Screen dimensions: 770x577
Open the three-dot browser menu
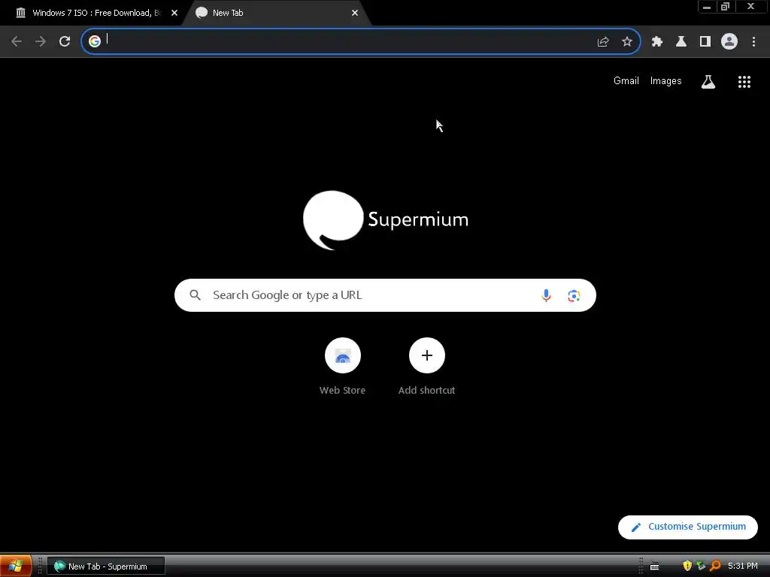click(x=753, y=42)
